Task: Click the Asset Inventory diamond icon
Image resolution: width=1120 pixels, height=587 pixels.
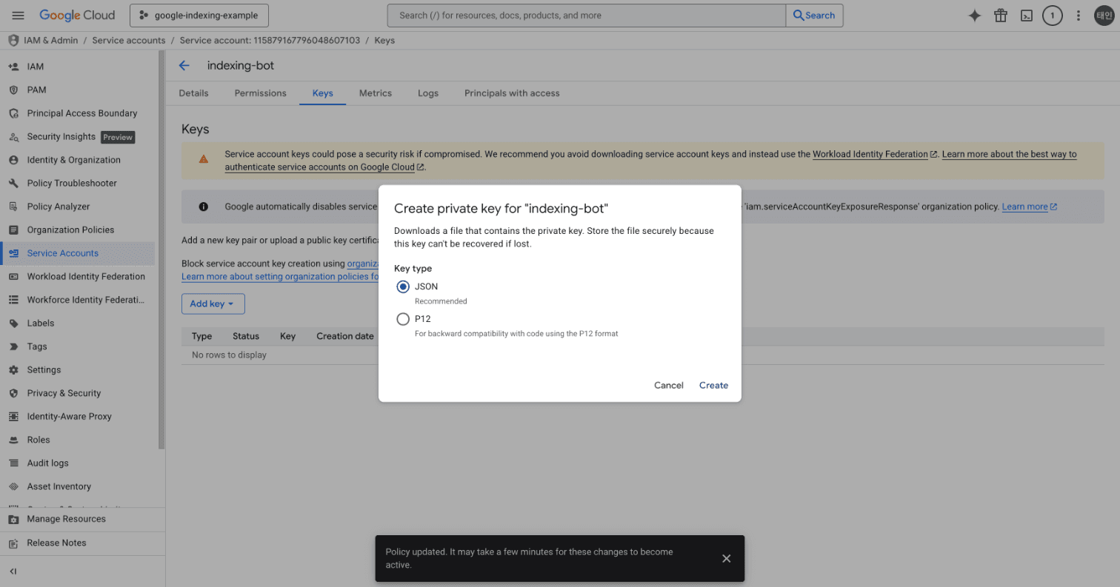Action: [13, 486]
